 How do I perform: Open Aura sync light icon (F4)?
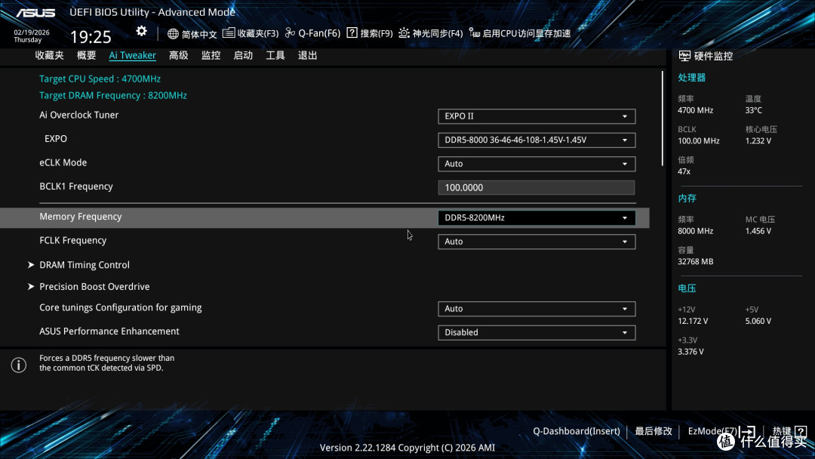pos(404,32)
